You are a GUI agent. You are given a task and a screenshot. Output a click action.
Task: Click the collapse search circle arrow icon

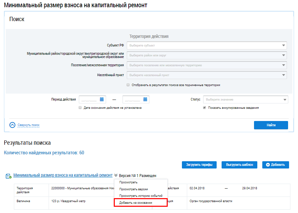pyautogui.click(x=12, y=125)
